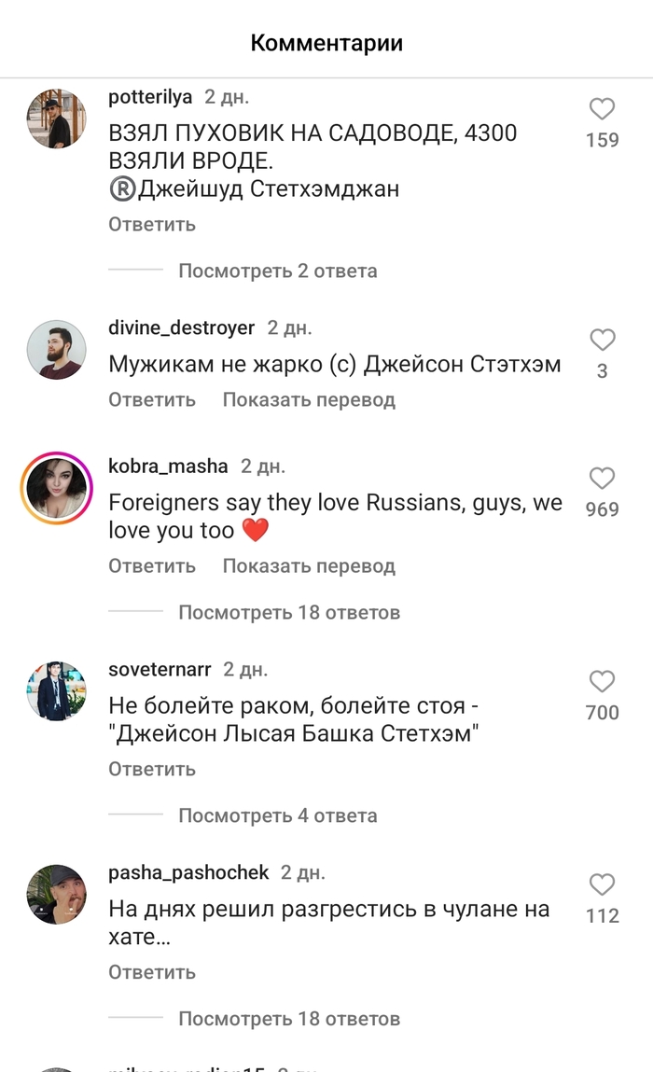Like potterilya's comment with the heart
This screenshot has width=653, height=1072.
point(603,109)
